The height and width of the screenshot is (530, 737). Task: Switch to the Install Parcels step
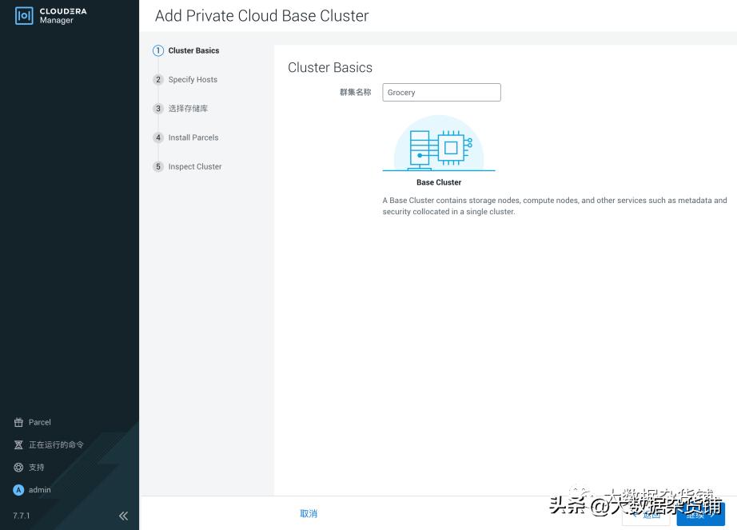tap(193, 137)
